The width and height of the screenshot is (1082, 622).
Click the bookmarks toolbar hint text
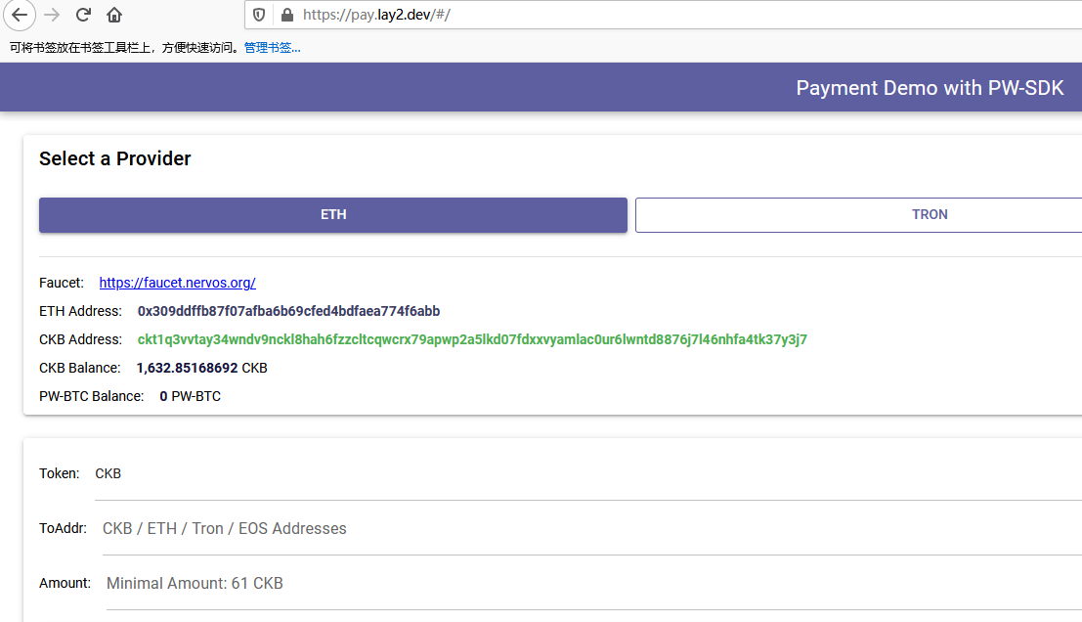coord(125,48)
